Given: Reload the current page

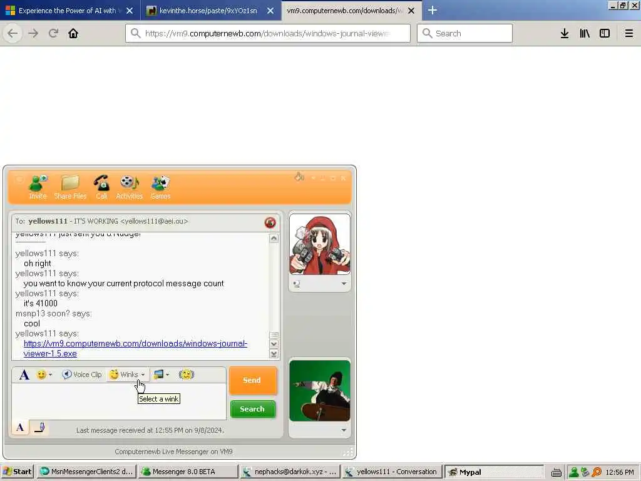Looking at the screenshot, I should pyautogui.click(x=53, y=33).
